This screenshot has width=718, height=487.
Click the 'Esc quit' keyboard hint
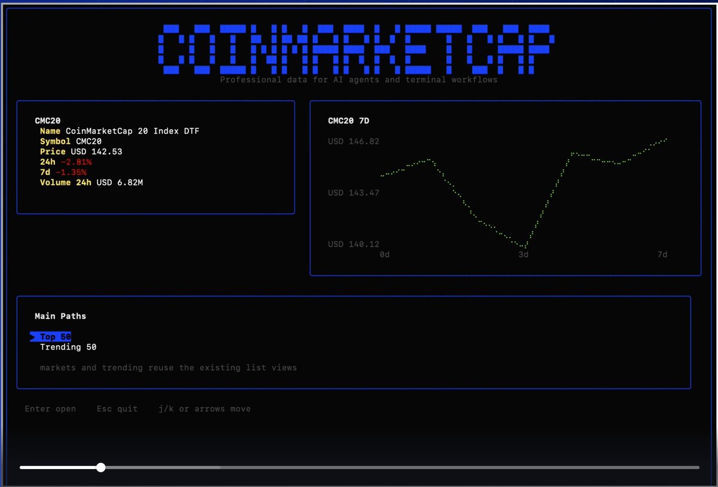coord(117,409)
